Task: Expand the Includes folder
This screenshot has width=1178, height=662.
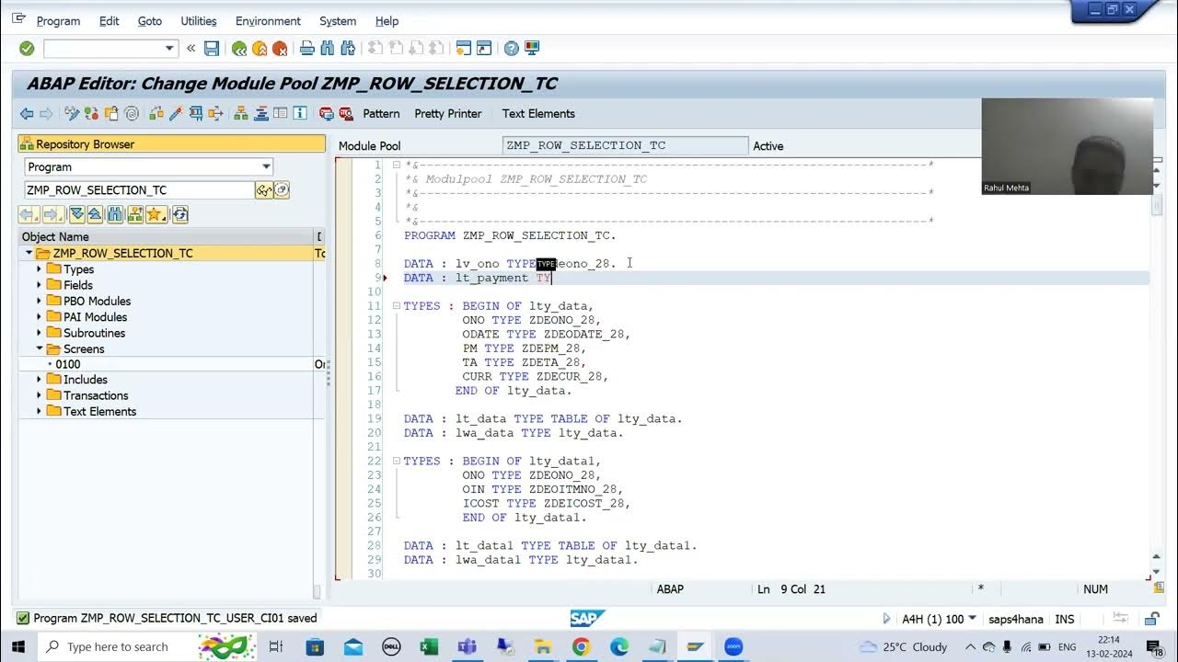Action: coord(40,380)
